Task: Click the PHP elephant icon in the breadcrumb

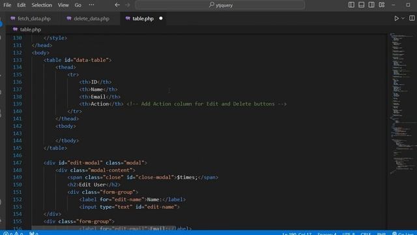Action: click(15, 29)
